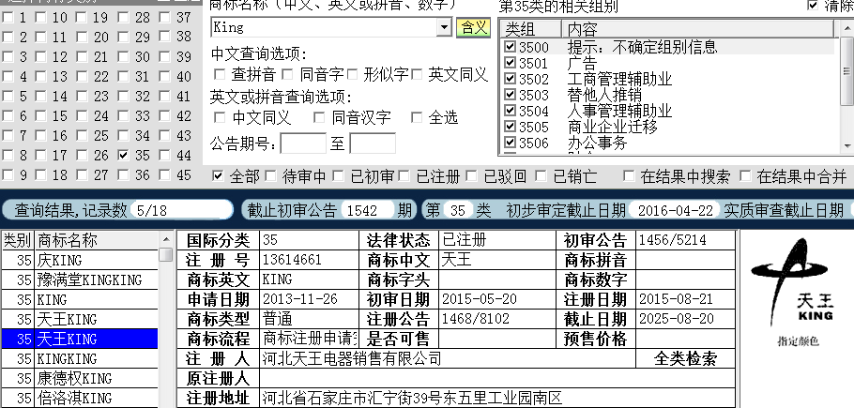Tick class 1 checkbox
The height and width of the screenshot is (408, 854).
click(x=8, y=18)
